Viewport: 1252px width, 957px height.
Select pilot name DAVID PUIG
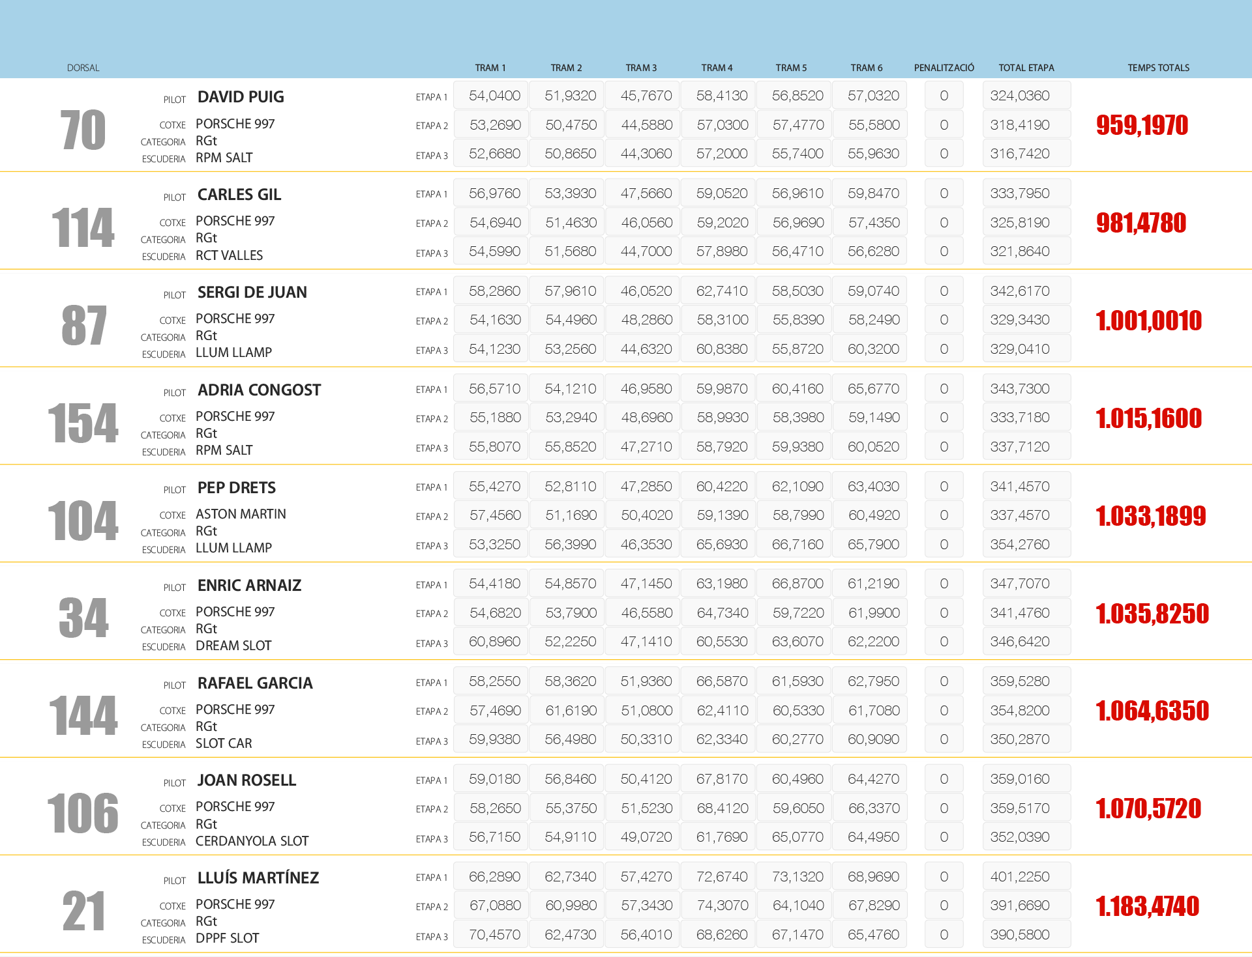241,97
